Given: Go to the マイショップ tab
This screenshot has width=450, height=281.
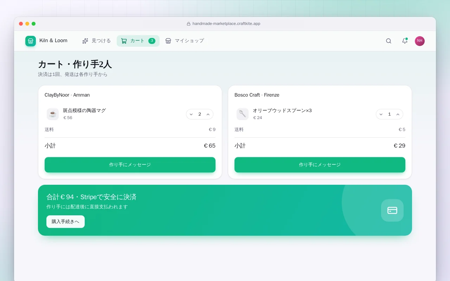Looking at the screenshot, I should [x=185, y=41].
